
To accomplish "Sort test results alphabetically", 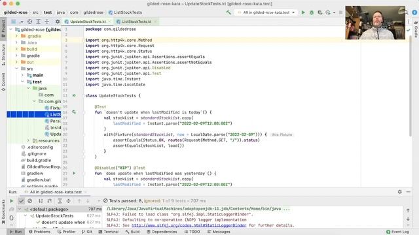I will (41, 201).
